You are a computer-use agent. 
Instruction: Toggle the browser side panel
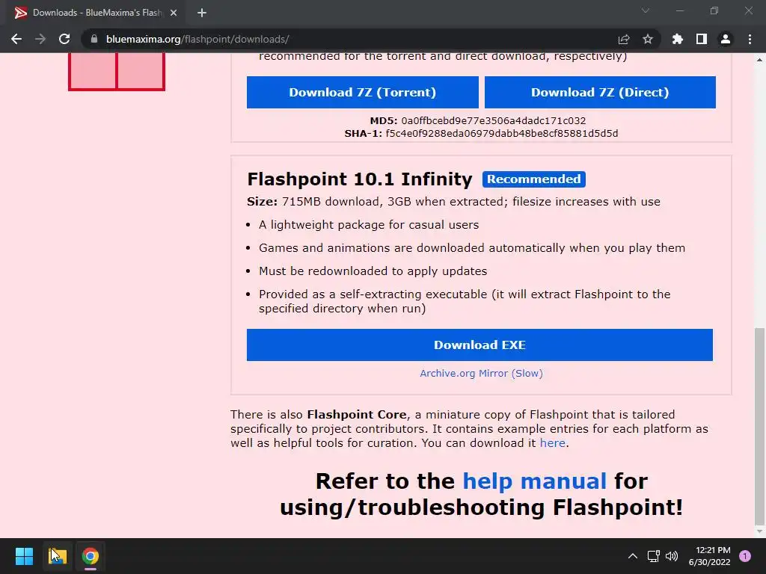(702, 39)
